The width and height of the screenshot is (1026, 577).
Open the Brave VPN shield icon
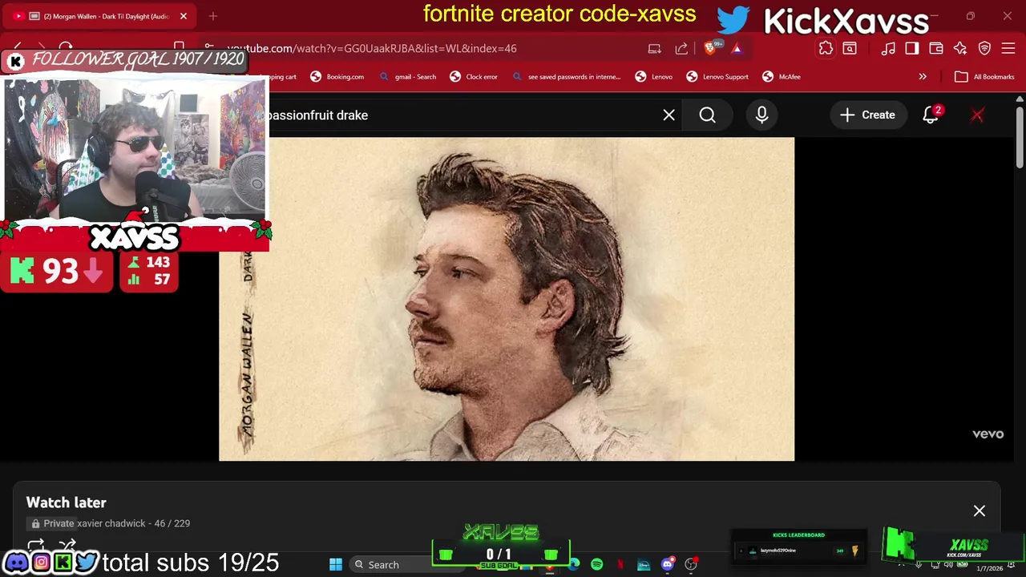984,48
